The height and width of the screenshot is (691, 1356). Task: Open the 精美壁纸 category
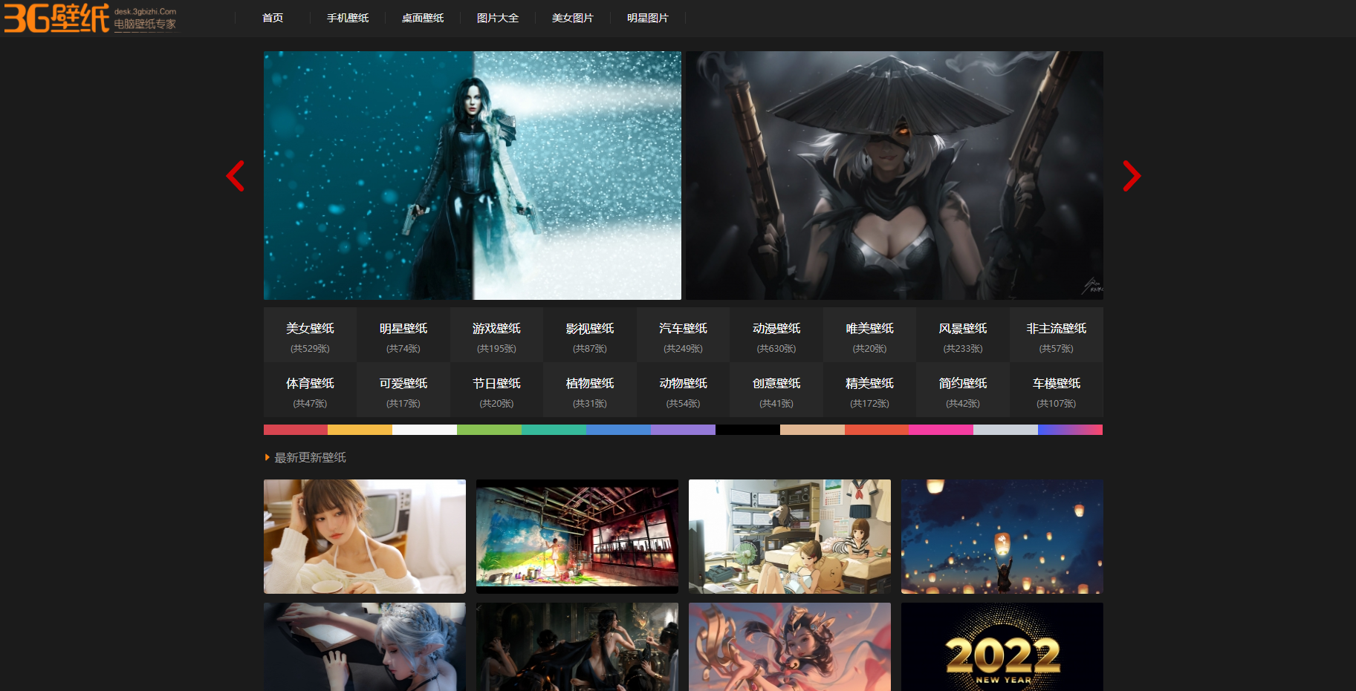(x=869, y=390)
